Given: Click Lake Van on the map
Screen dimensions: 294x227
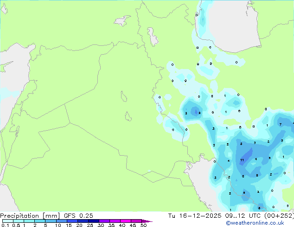Looking at the screenshot, I should point(122,20).
